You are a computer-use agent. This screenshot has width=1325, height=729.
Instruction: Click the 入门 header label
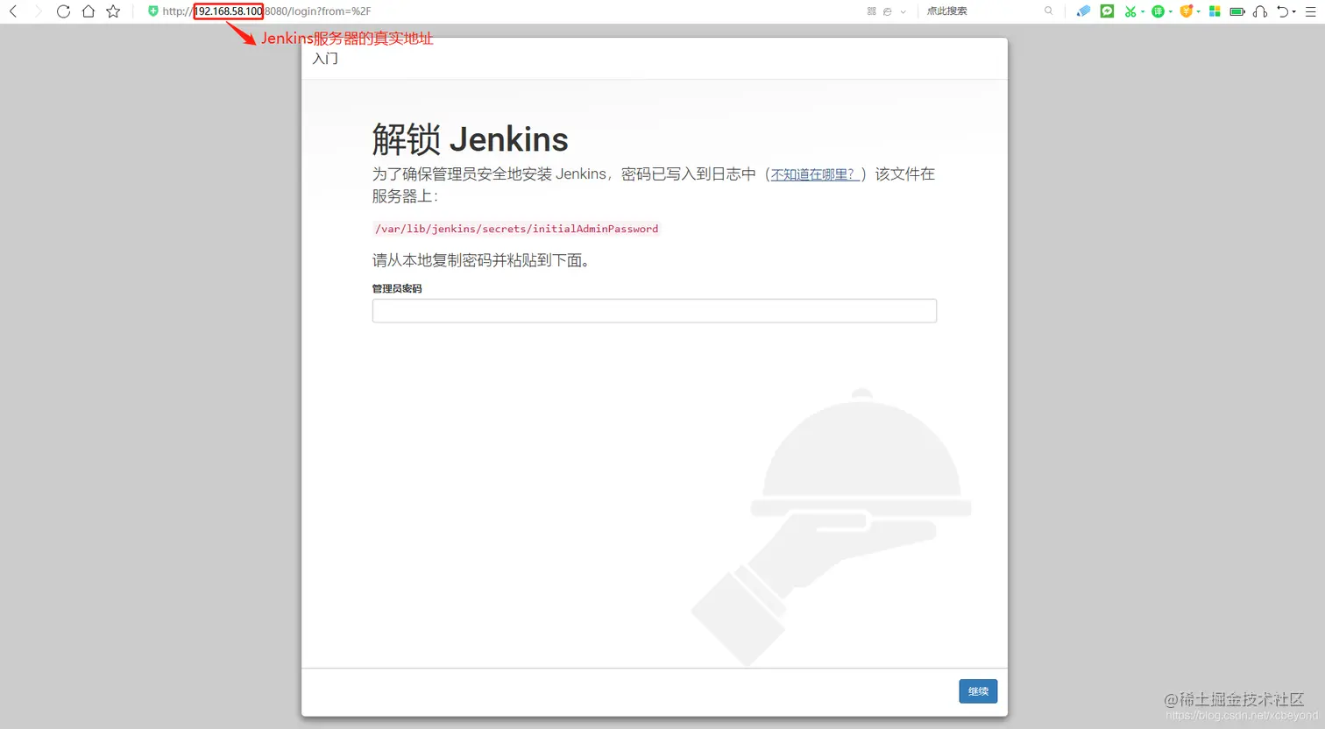(x=325, y=58)
